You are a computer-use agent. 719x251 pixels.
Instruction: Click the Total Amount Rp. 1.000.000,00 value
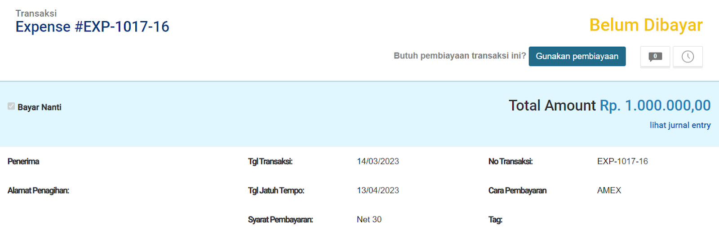pos(655,106)
